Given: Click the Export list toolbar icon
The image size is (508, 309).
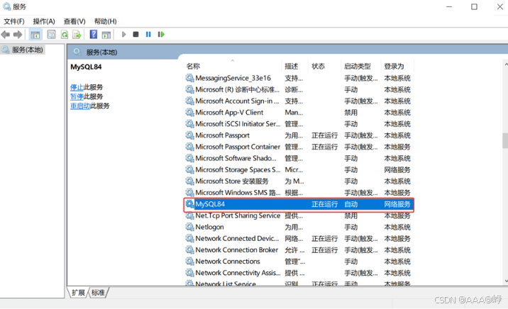Looking at the screenshot, I should (x=77, y=34).
